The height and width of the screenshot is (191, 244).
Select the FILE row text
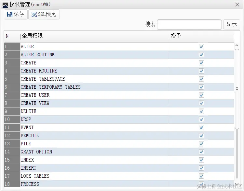pos(26,144)
